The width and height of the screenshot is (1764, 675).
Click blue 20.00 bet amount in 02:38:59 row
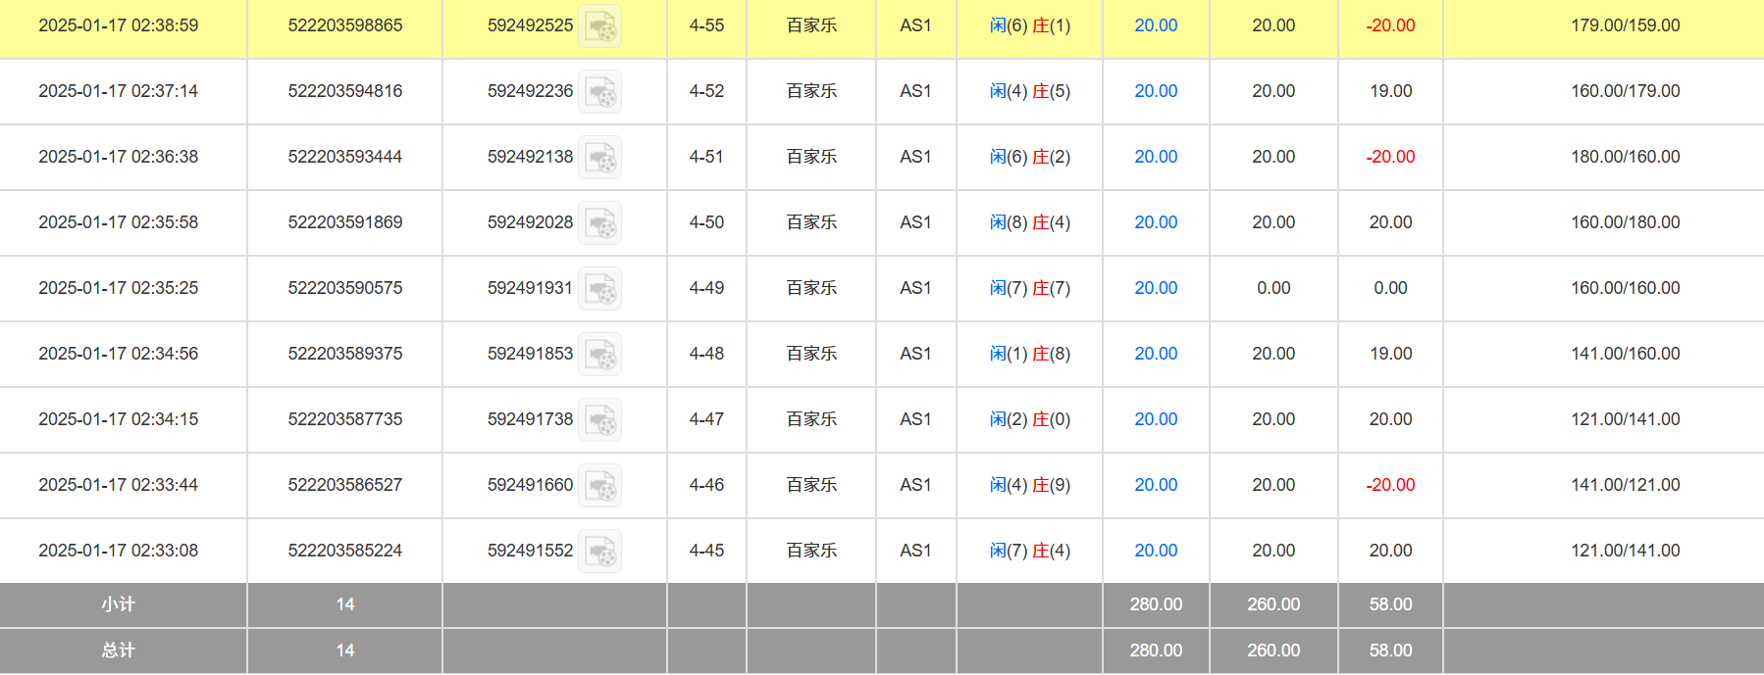pyautogui.click(x=1155, y=25)
